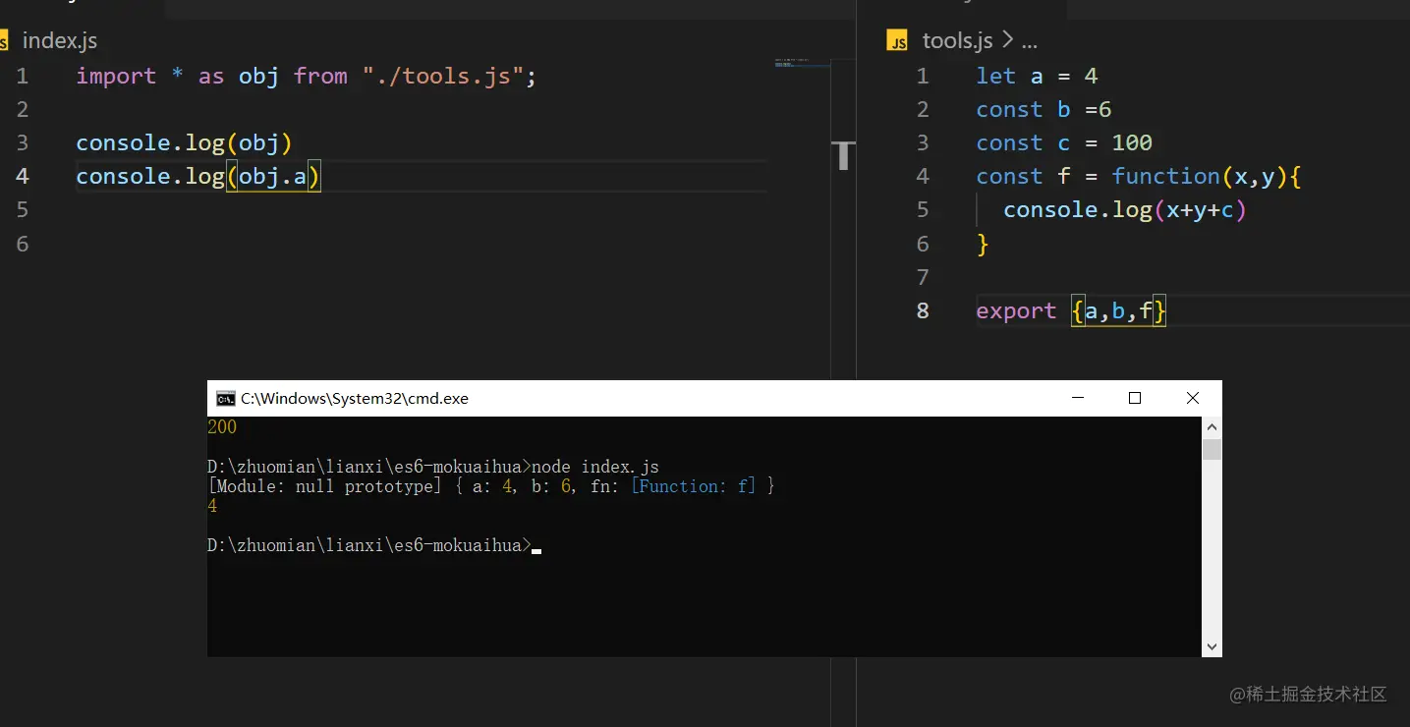Click 'const c = 100' in tools.js
This screenshot has height=727, width=1410.
pyautogui.click(x=1064, y=142)
